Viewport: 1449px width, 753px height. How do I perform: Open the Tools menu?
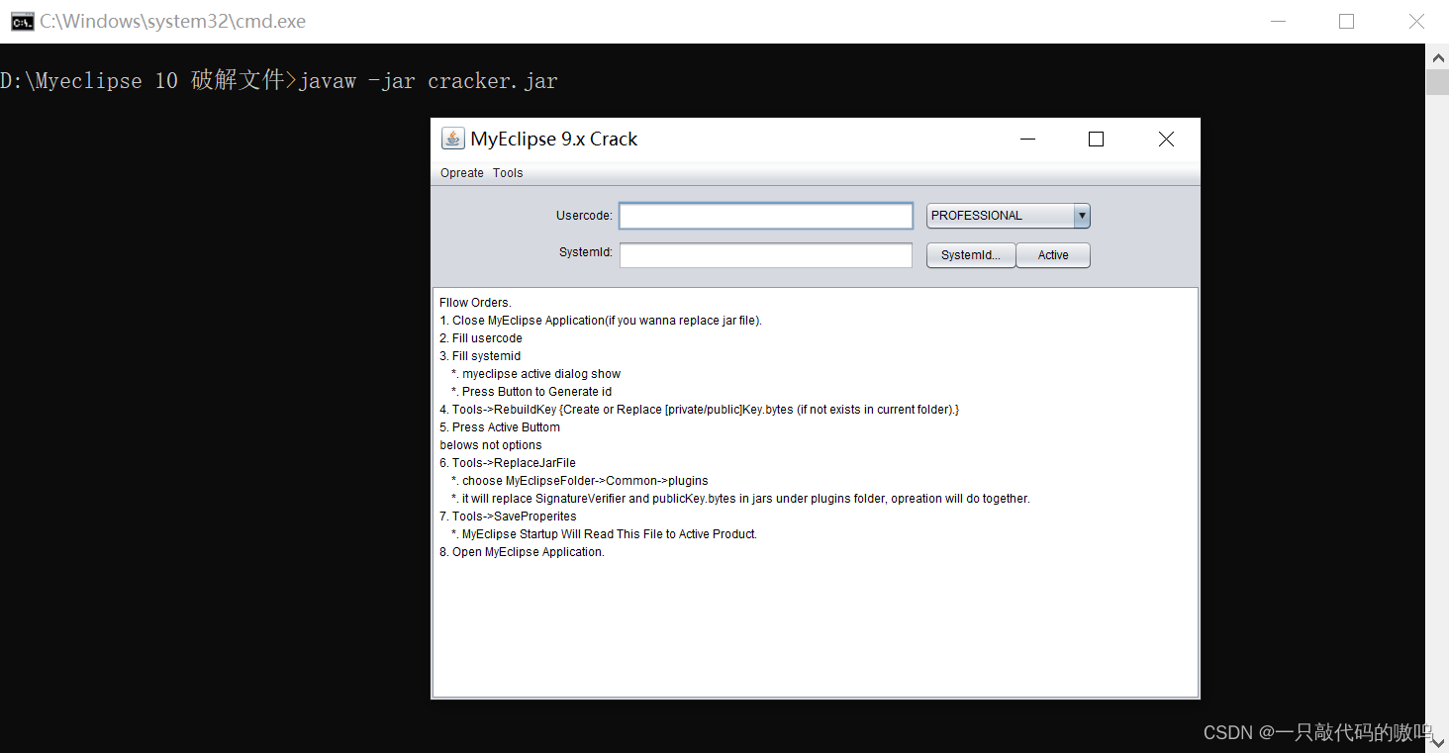508,173
